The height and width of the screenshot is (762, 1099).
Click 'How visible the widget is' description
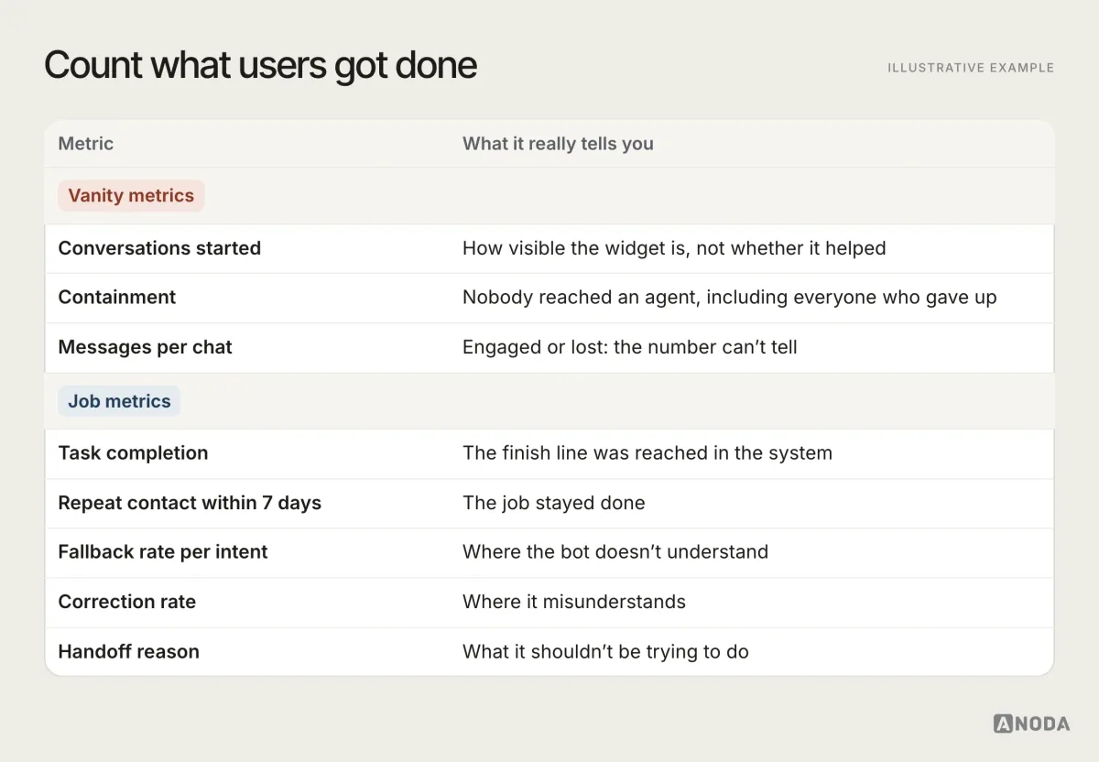coord(674,248)
